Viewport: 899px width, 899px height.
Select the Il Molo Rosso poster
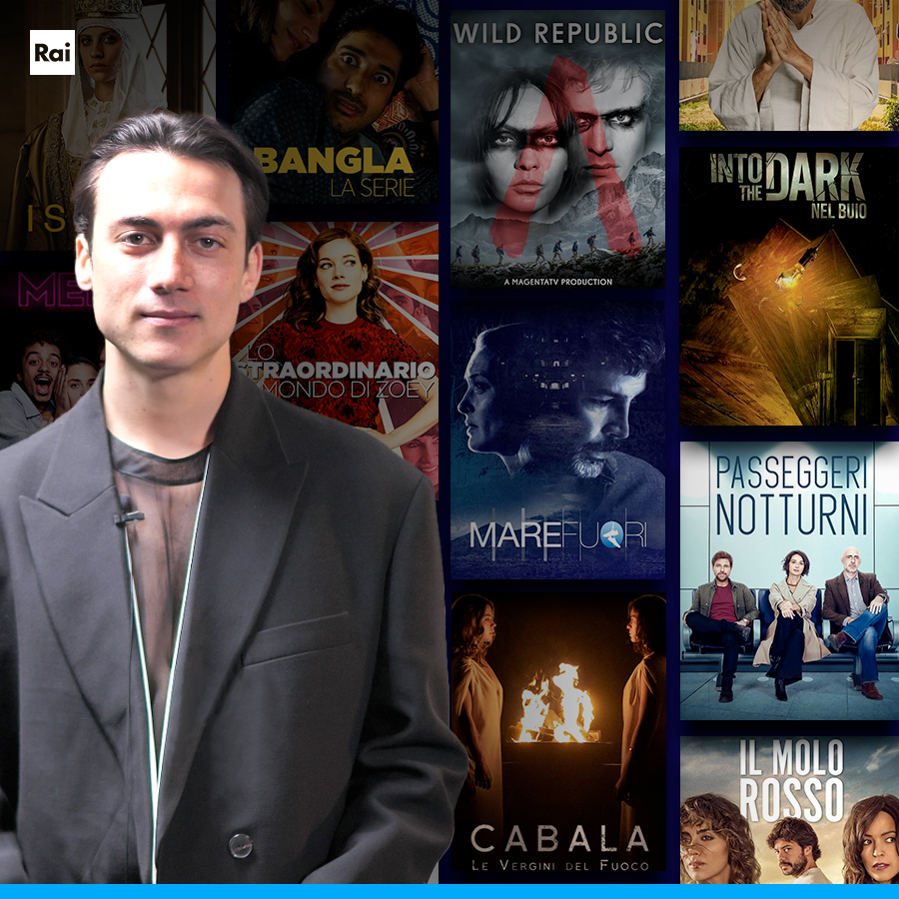coord(789,809)
